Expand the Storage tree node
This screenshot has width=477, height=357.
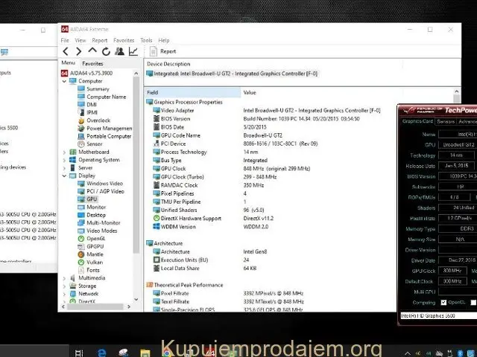coord(64,286)
